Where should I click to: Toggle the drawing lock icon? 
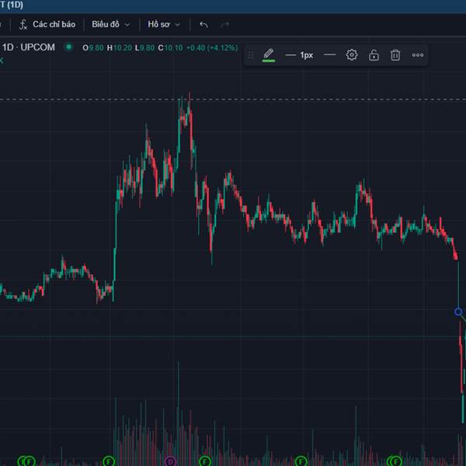(x=374, y=55)
